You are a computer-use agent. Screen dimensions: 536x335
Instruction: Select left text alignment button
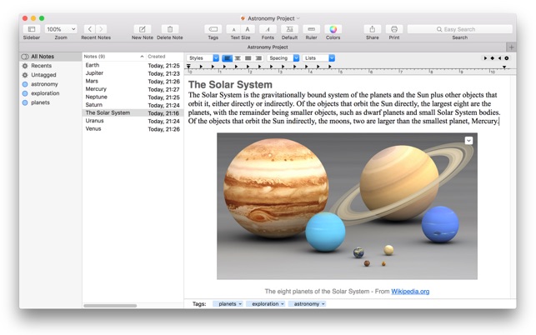(x=228, y=58)
